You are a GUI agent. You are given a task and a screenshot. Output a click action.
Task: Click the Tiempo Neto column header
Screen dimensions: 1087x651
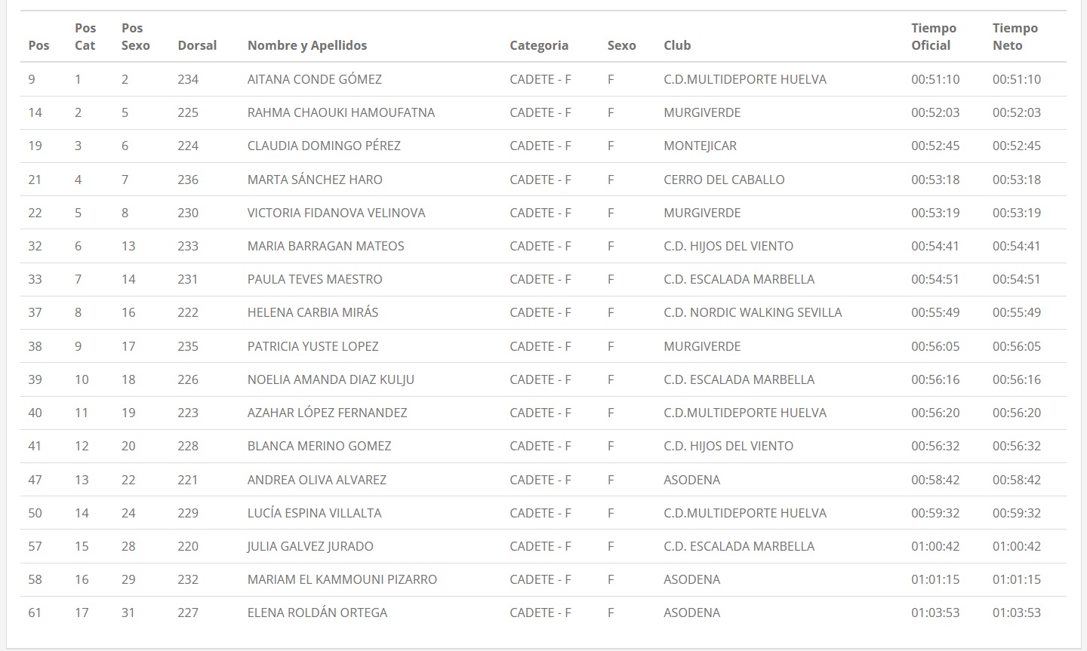1015,37
